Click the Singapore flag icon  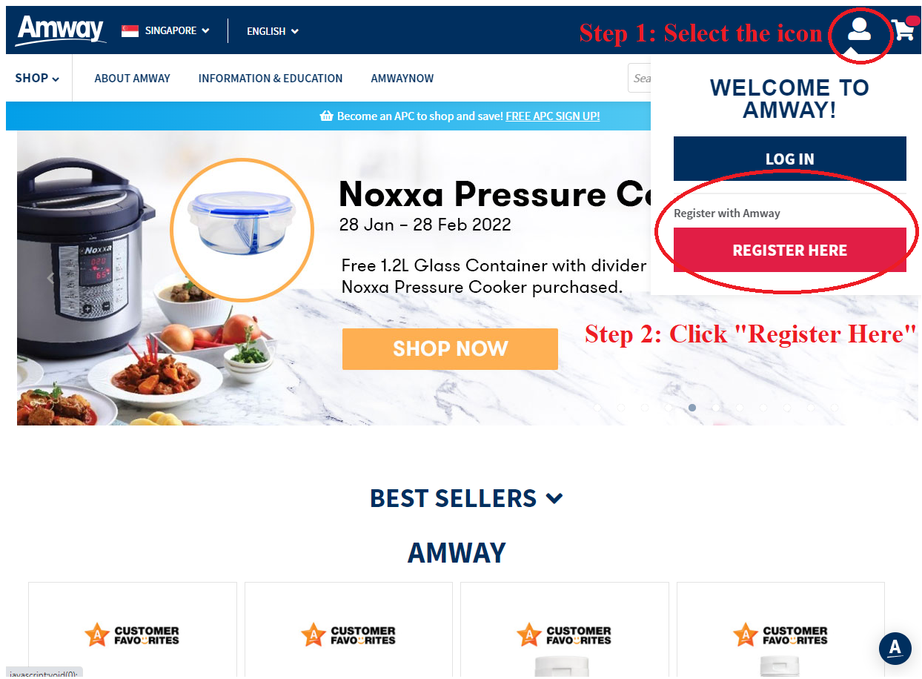(x=130, y=30)
